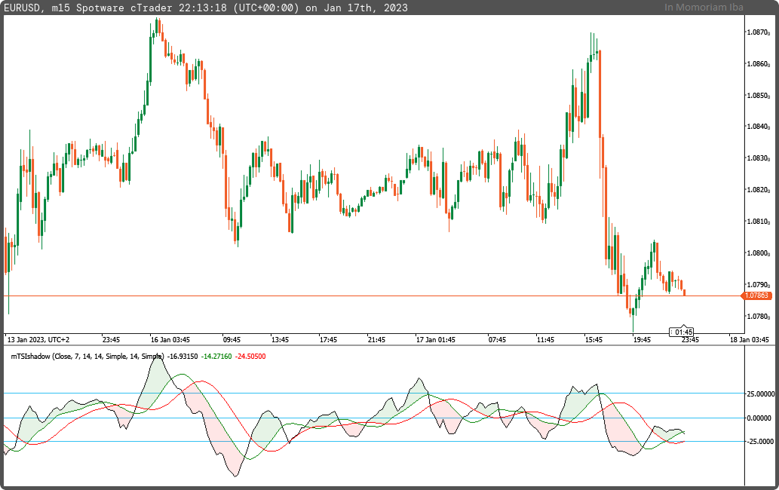Select the 19:45 time axis label
Image resolution: width=779 pixels, height=490 pixels.
[x=642, y=340]
